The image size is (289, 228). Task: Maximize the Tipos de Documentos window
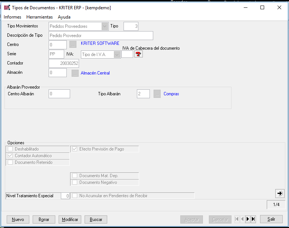262,7
